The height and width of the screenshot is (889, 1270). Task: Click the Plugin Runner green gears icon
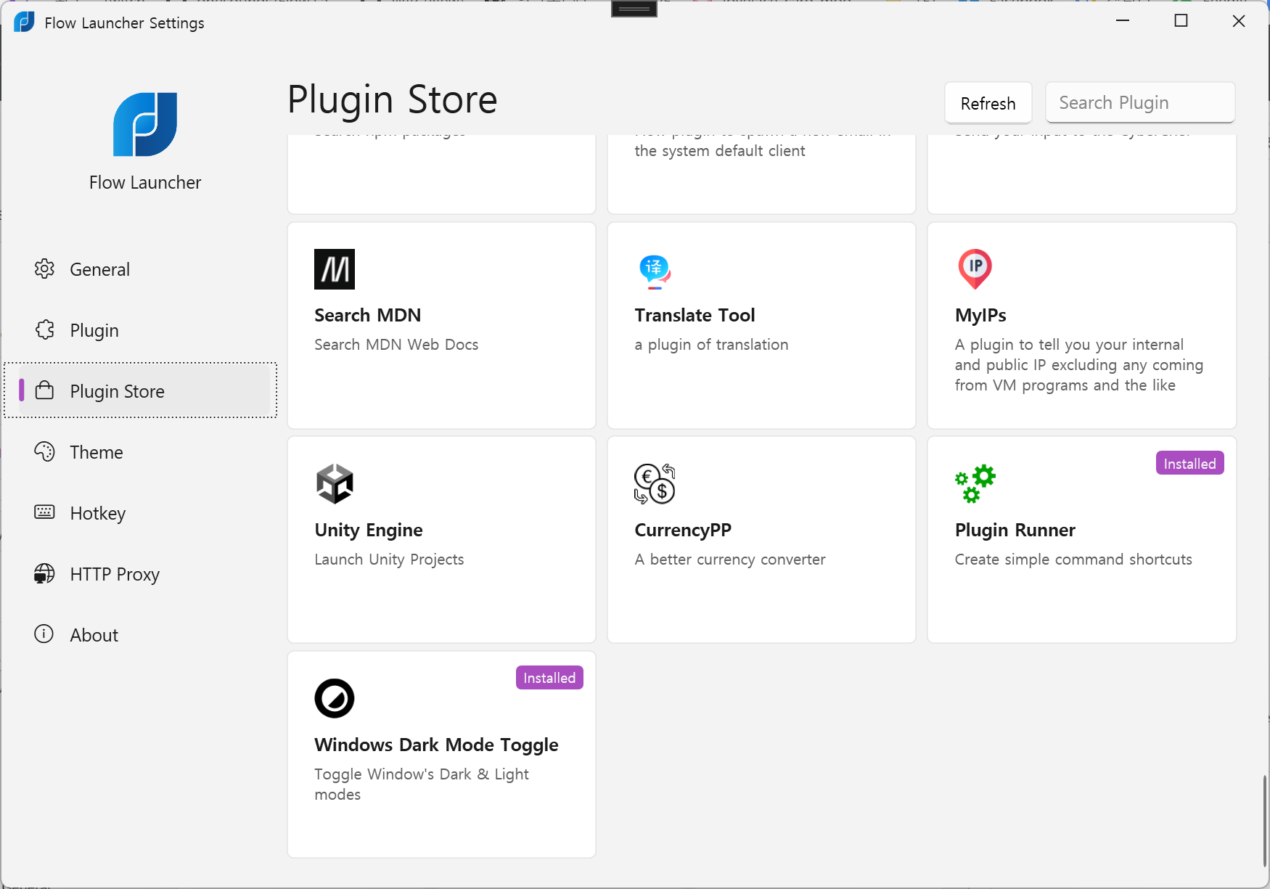(975, 484)
